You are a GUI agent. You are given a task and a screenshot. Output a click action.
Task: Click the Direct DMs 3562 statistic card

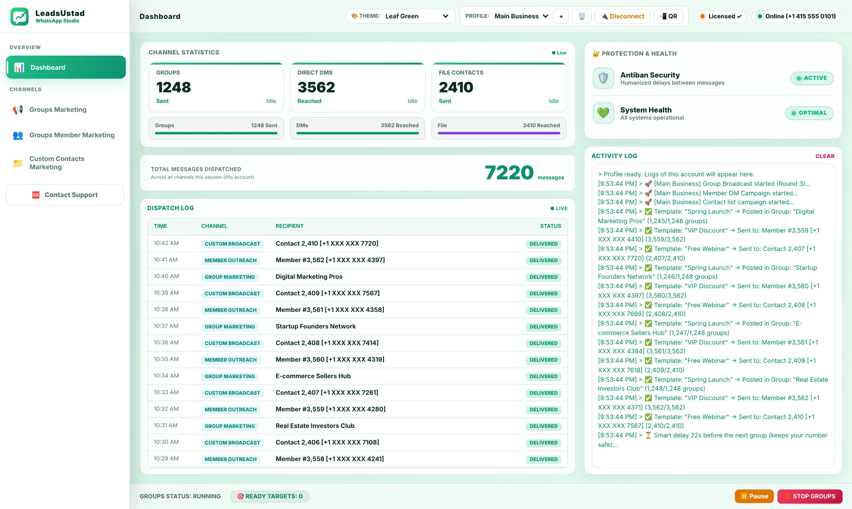[x=357, y=88]
